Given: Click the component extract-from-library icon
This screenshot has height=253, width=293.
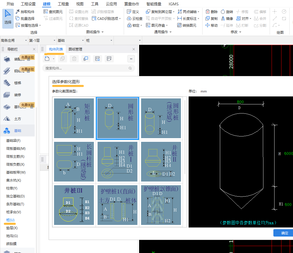Looking at the screenshot, I should [x=109, y=59].
